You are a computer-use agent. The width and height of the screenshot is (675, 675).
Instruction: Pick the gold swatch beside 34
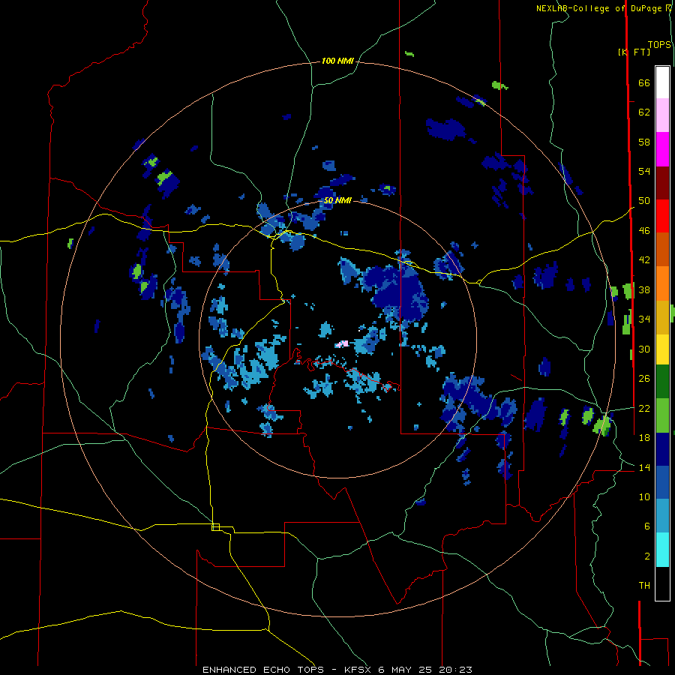click(662, 316)
